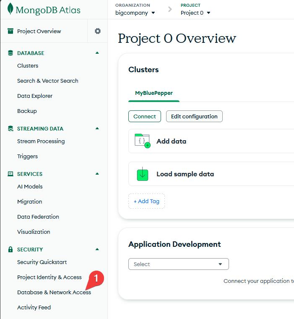Click the breadcrumb chevron between organization and project
The width and height of the screenshot is (294, 319).
coord(170,9)
